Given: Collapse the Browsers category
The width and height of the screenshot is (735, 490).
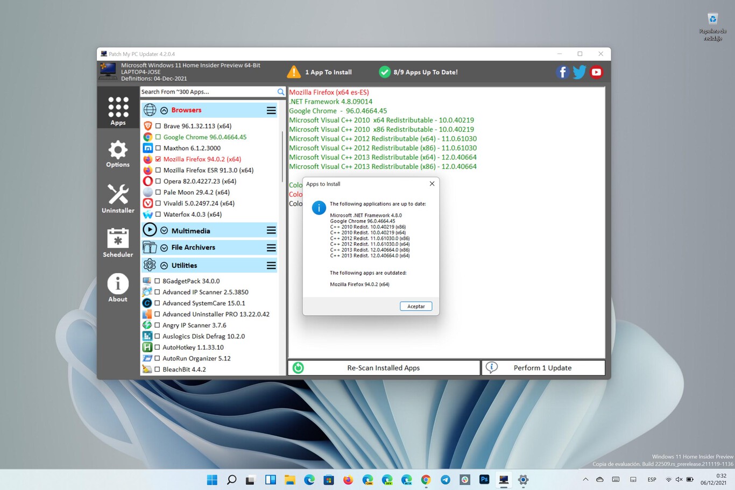Looking at the screenshot, I should [164, 110].
